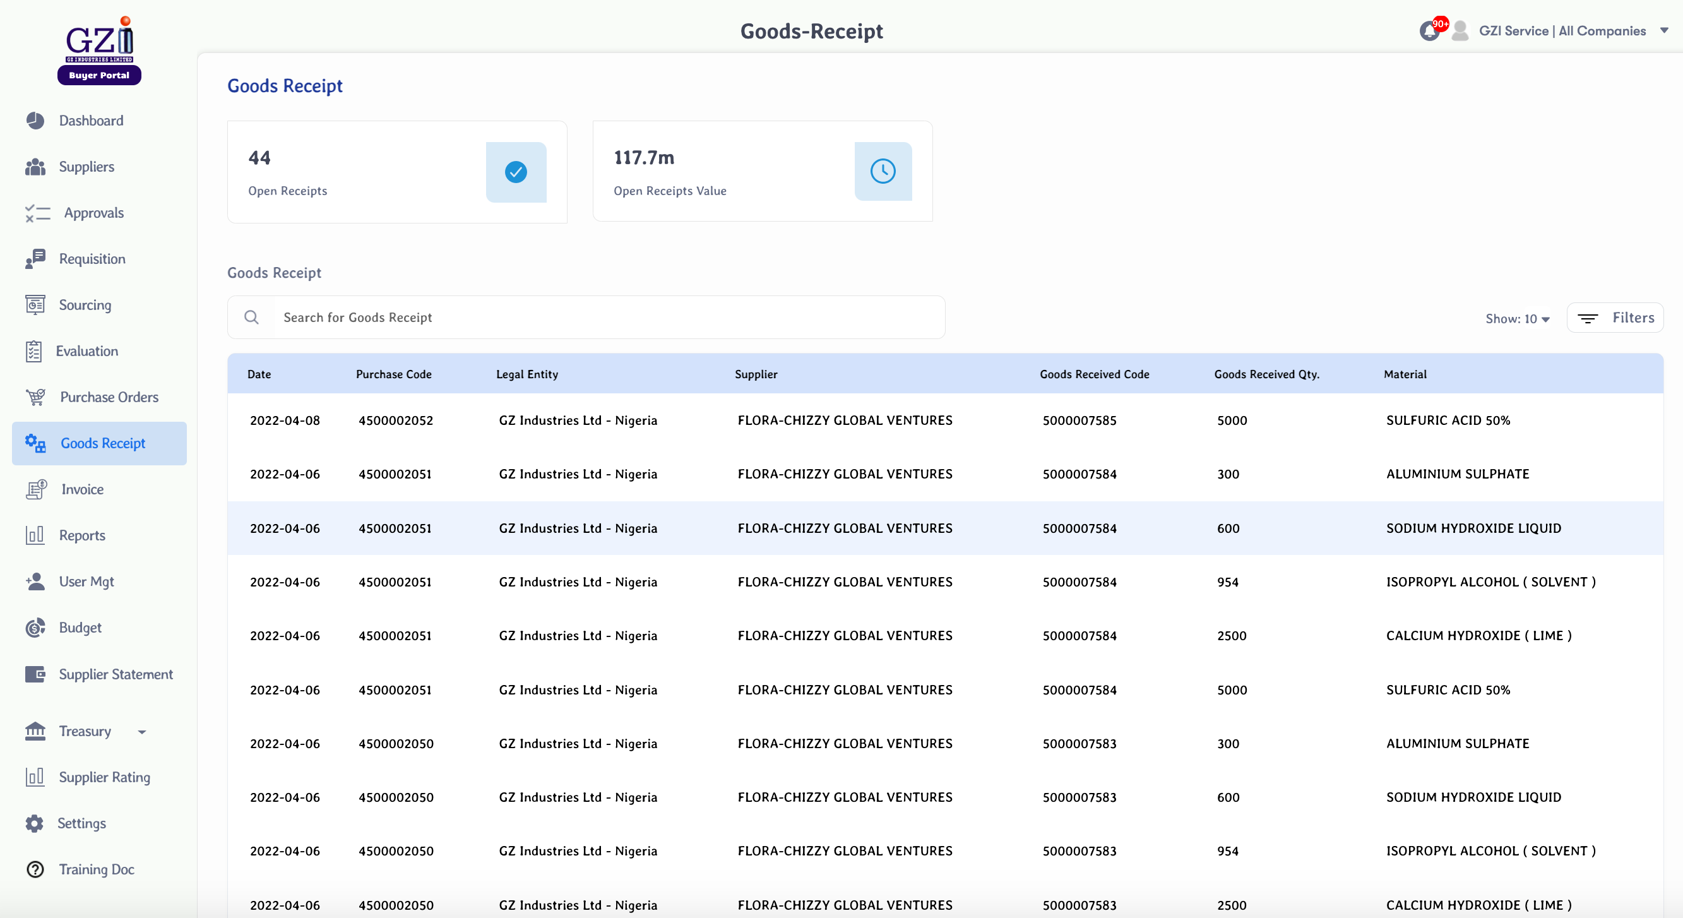Click the Open Receipts Value clock icon
1683x918 pixels.
[883, 171]
